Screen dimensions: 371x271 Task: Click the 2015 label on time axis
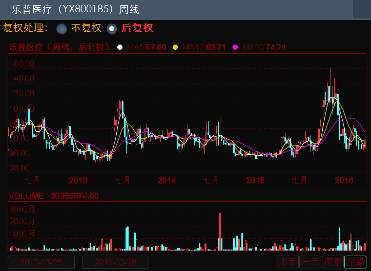click(255, 180)
